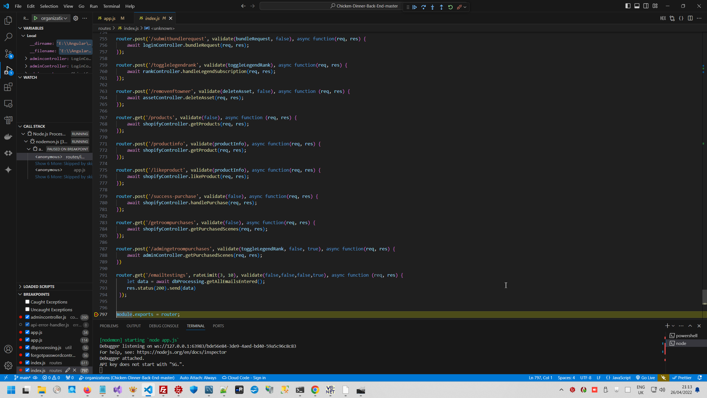Click the debug Step Into icon

point(432,7)
